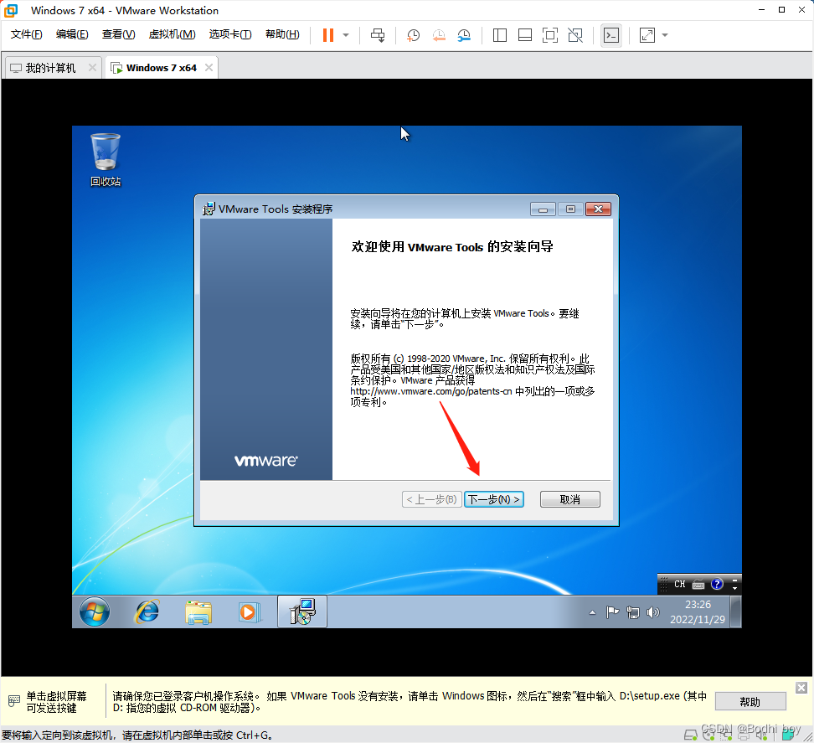Minimize the VMware Workstation window
This screenshot has width=814, height=743.
point(761,10)
